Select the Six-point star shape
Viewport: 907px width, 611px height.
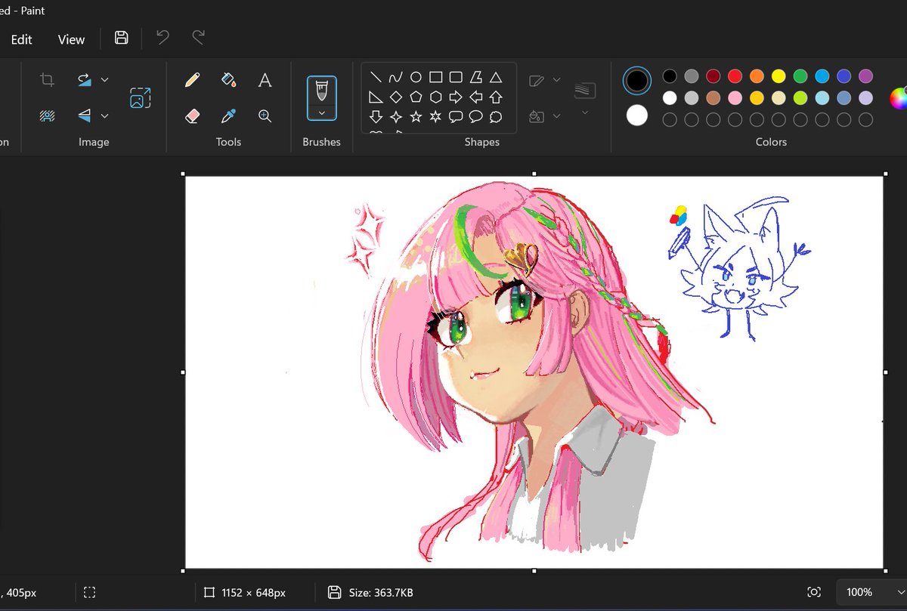pos(435,117)
